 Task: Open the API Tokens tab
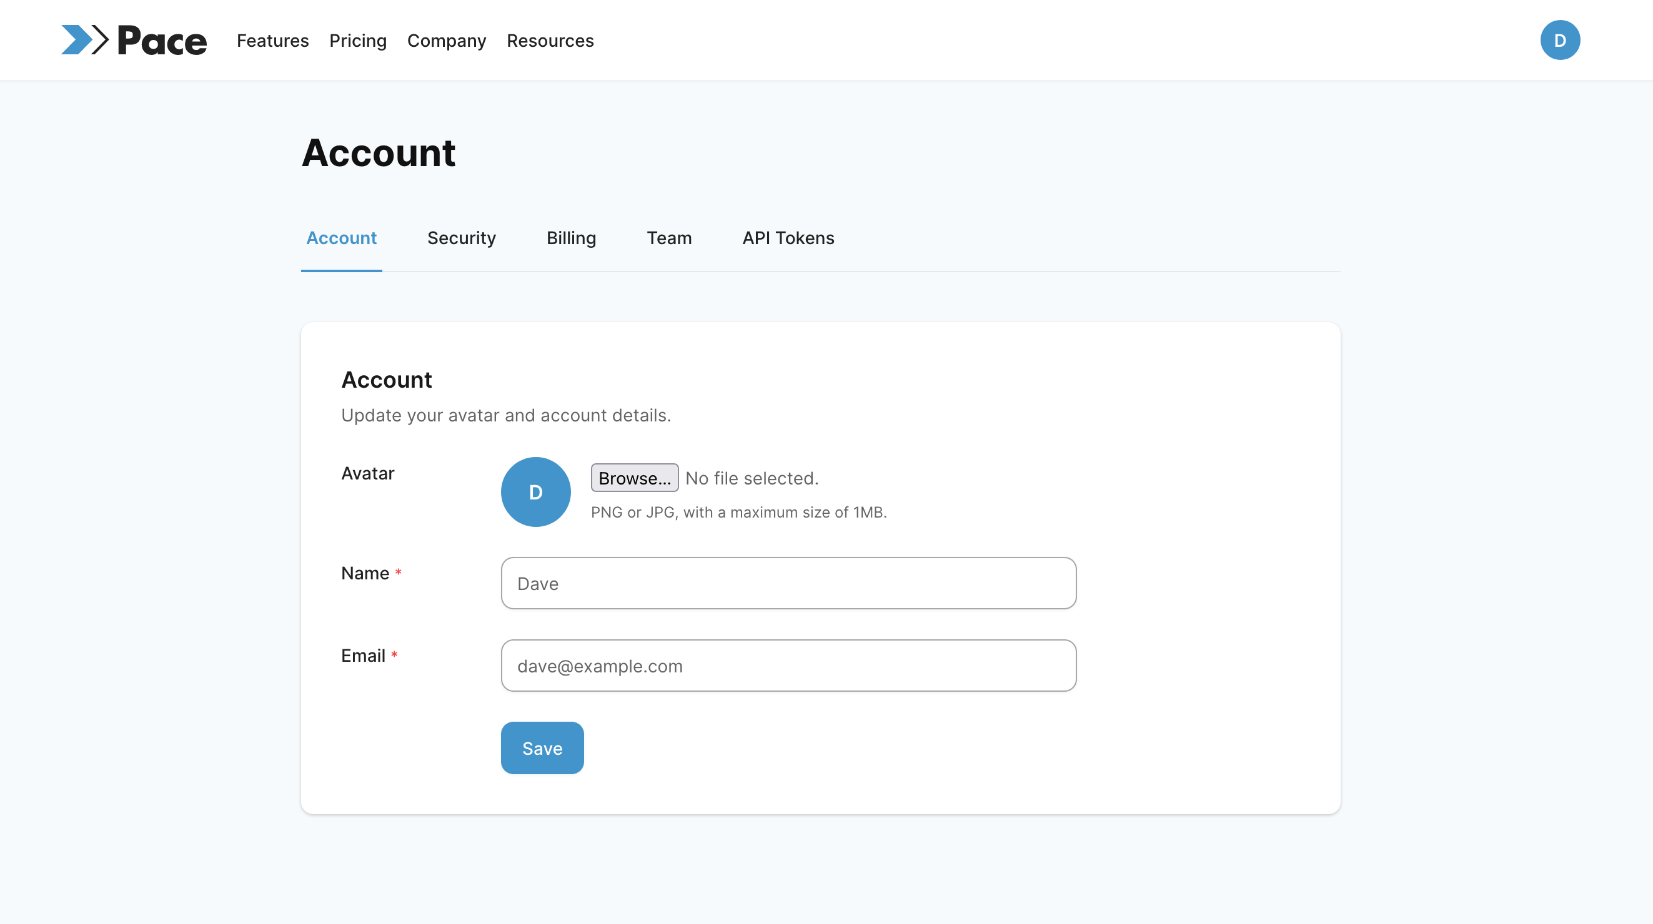point(788,238)
